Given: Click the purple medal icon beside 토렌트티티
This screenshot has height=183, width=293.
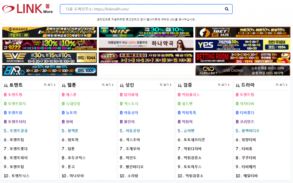Looking at the screenshot, I should (5, 122).
